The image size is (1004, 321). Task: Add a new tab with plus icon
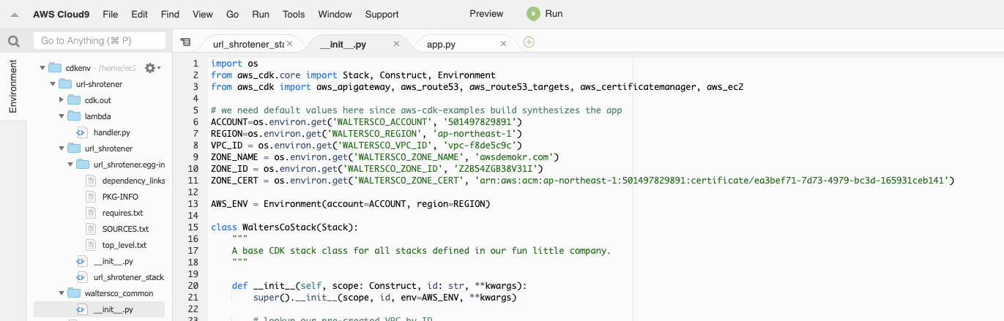coord(529,42)
